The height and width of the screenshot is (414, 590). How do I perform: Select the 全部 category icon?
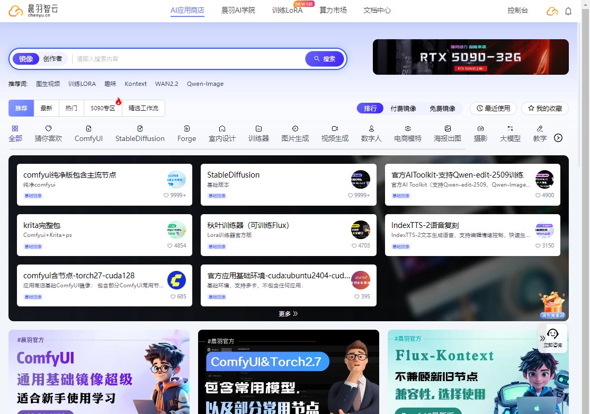(15, 128)
